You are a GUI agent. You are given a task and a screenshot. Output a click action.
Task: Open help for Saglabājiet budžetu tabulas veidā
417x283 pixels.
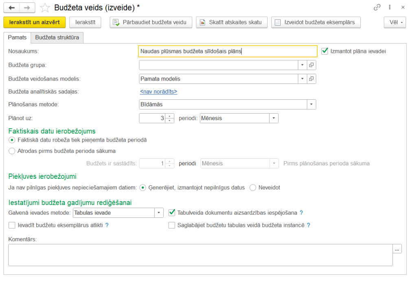pyautogui.click(x=309, y=225)
